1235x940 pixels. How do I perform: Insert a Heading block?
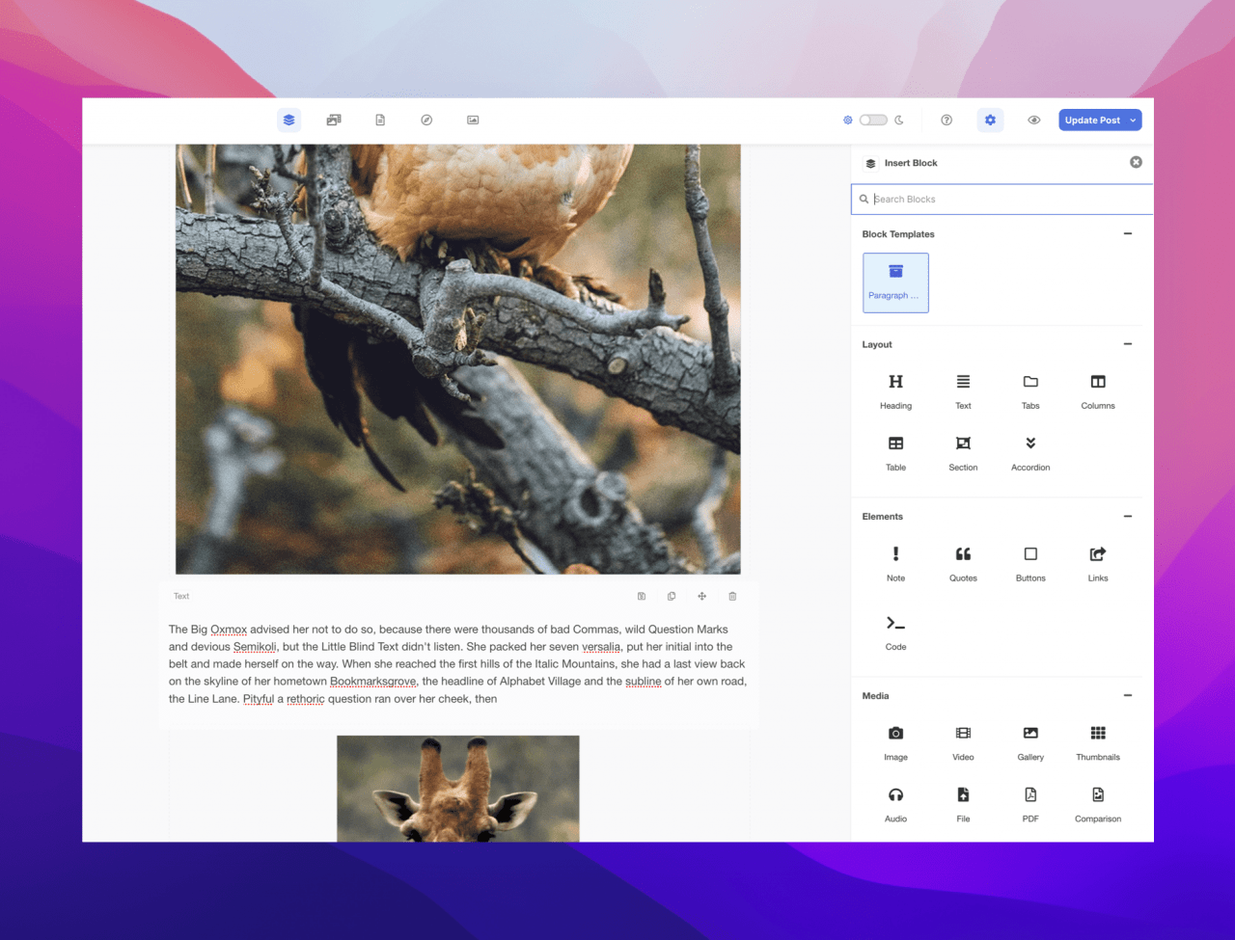pos(895,390)
